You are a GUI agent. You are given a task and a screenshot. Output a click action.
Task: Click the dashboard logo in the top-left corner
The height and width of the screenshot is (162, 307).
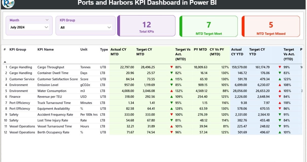coord(8,4)
